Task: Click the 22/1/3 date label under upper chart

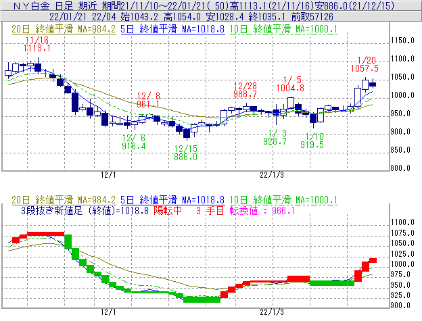Action: 272,175
